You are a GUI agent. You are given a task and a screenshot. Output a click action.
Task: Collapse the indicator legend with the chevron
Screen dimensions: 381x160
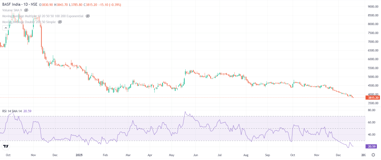click(x=6, y=28)
